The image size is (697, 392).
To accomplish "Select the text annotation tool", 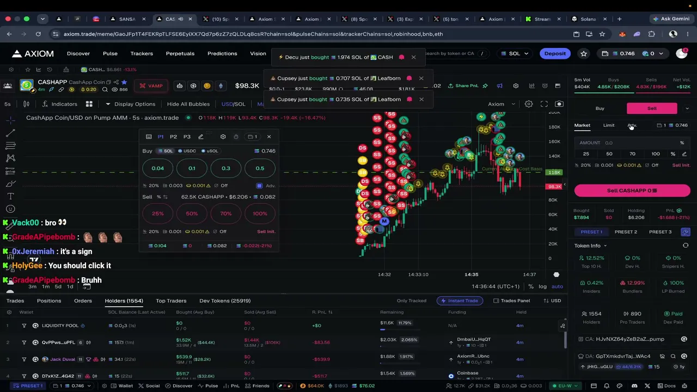I will pyautogui.click(x=10, y=196).
